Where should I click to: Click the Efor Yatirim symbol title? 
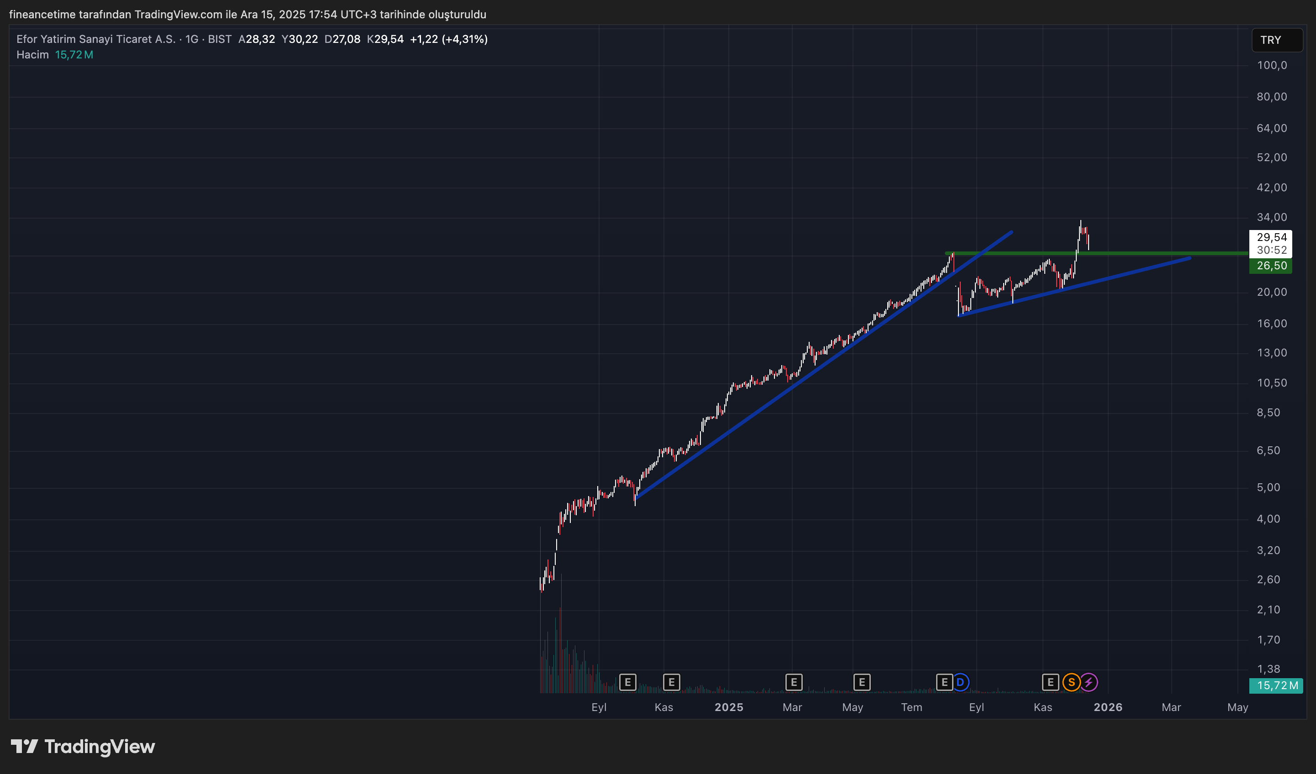[95, 39]
